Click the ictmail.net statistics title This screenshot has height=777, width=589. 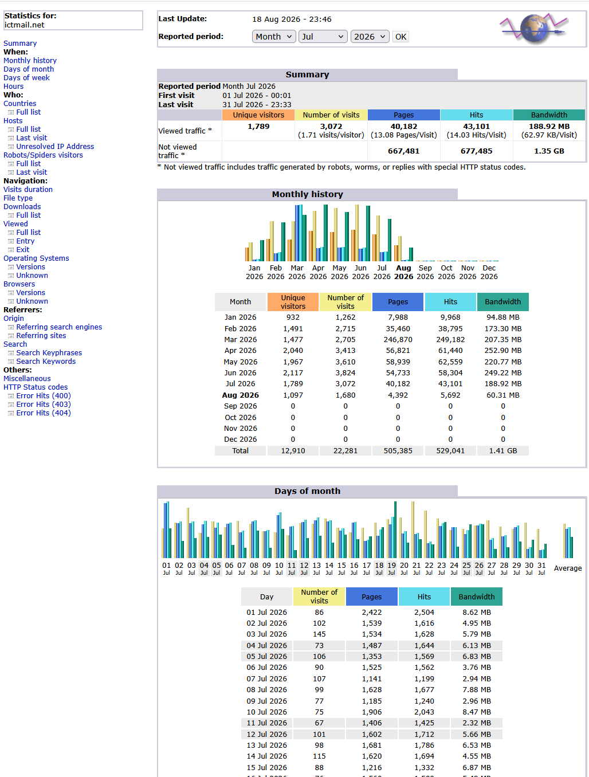pos(24,25)
